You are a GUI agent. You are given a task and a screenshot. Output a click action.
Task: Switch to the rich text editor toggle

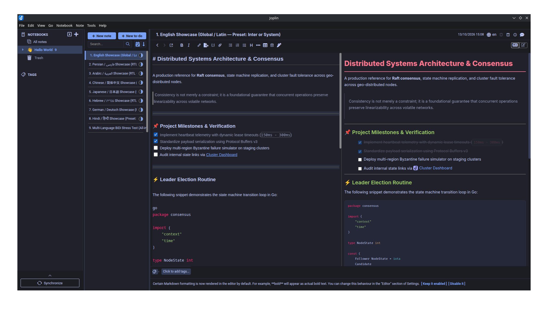tap(523, 45)
